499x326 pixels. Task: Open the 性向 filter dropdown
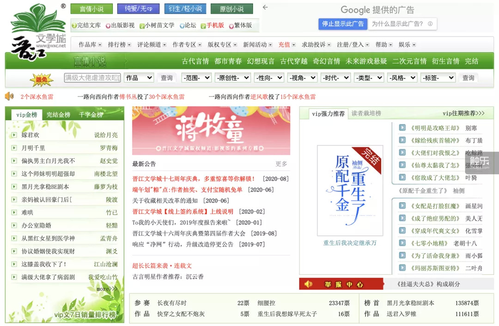point(268,78)
